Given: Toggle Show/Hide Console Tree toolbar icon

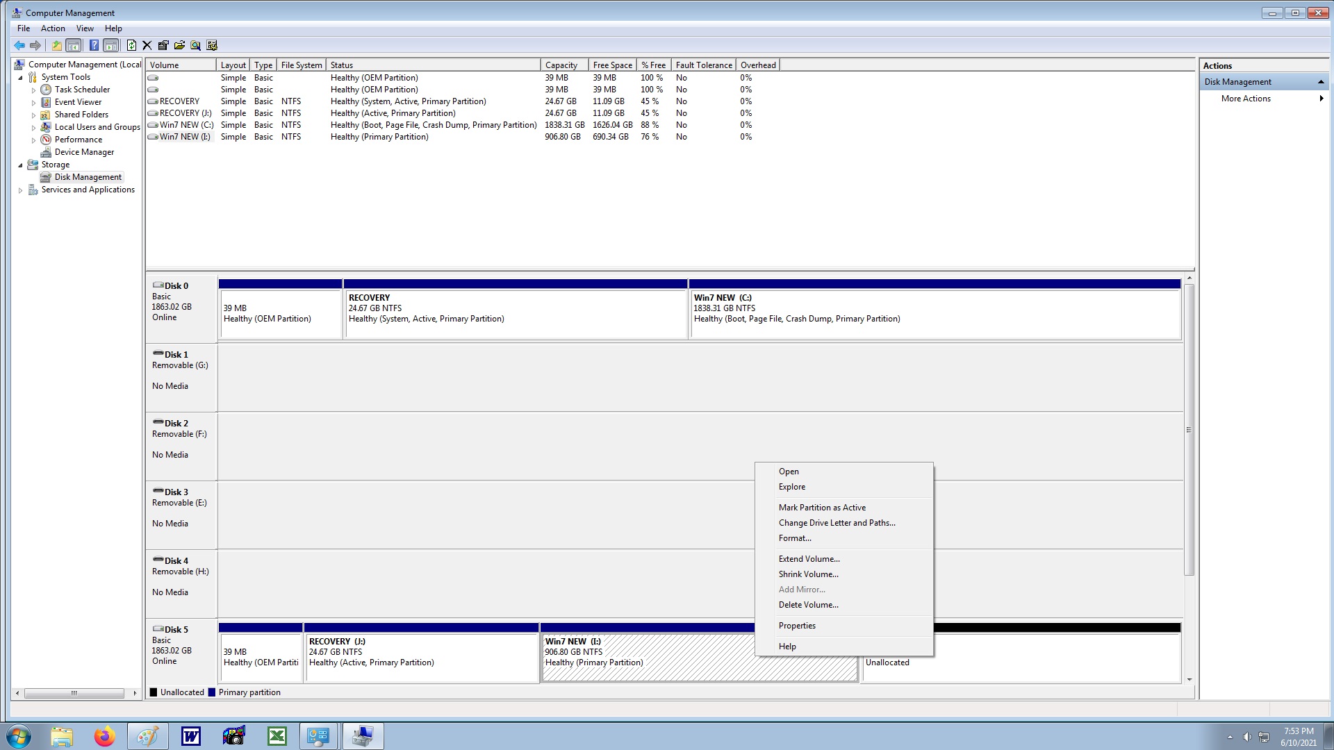Looking at the screenshot, I should pos(74,46).
